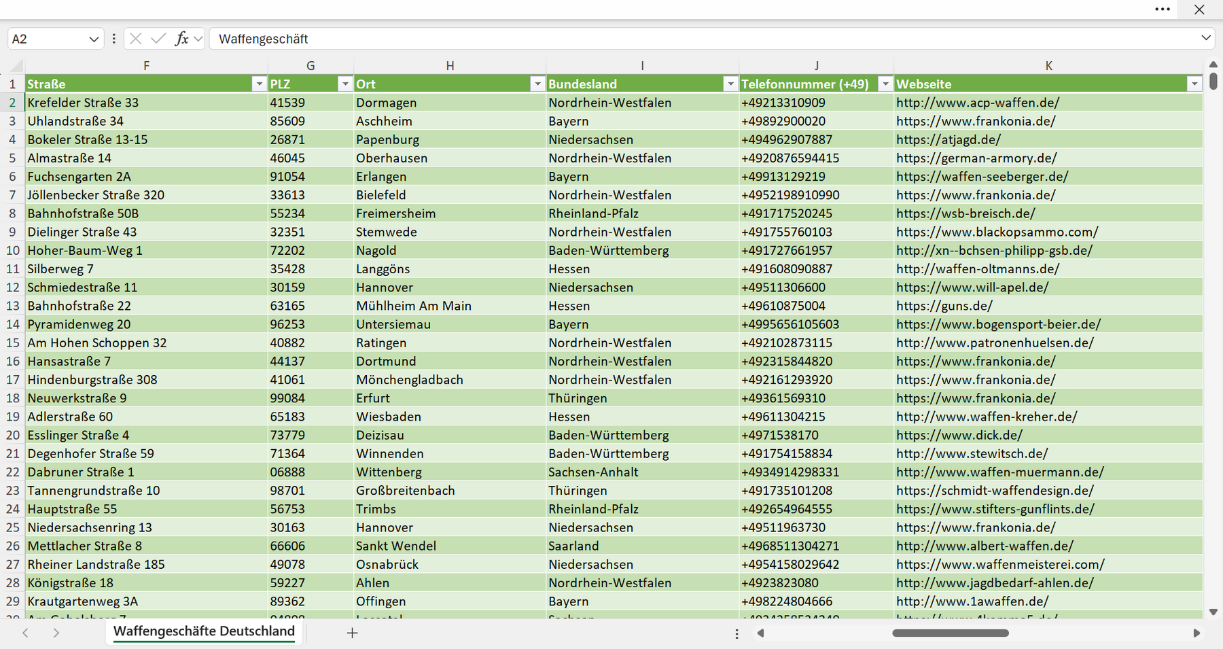The width and height of the screenshot is (1223, 649).
Task: Select the Waffengeschäfte Deutschland sheet tab
Action: (x=204, y=631)
